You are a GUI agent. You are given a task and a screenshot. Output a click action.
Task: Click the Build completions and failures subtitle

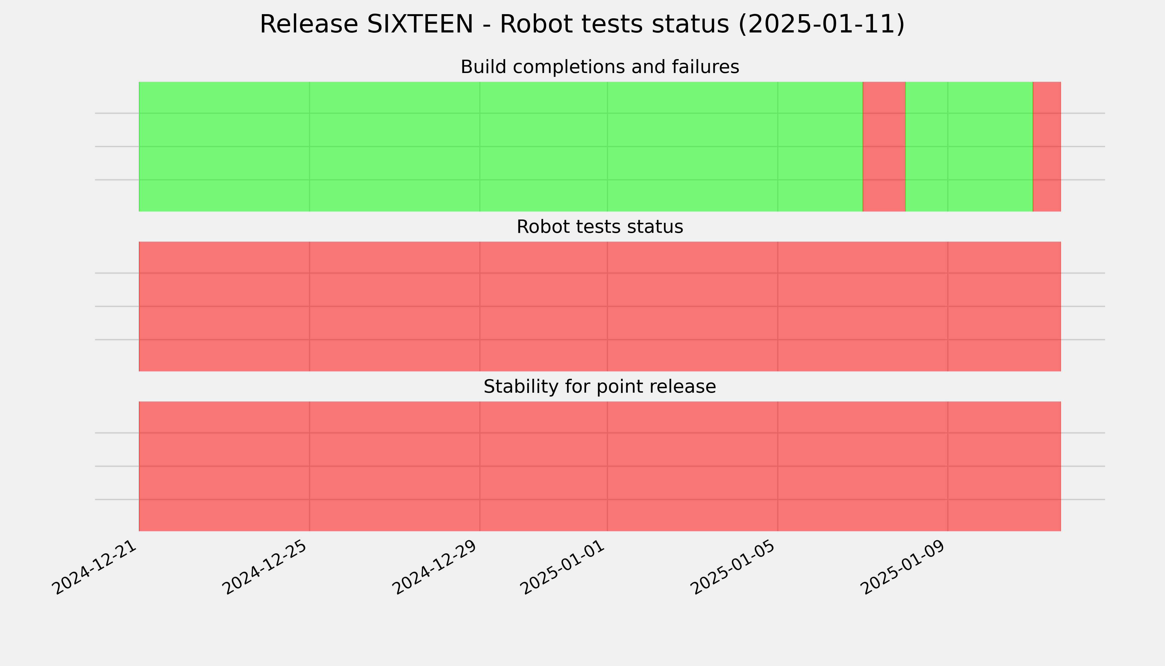[600, 67]
